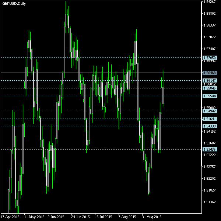
Task: Select the dashed horizontal line at 1.53436
Action: pos(101,149)
